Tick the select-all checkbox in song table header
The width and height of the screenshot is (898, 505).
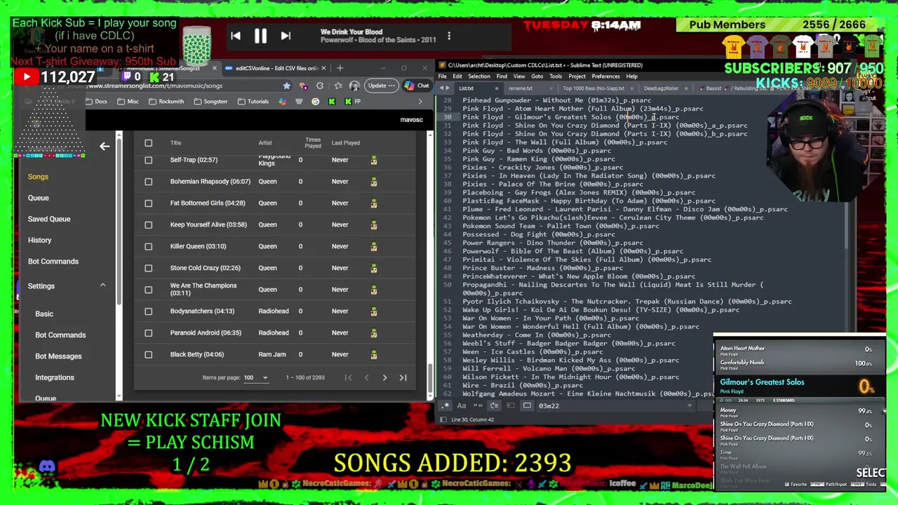pos(148,143)
